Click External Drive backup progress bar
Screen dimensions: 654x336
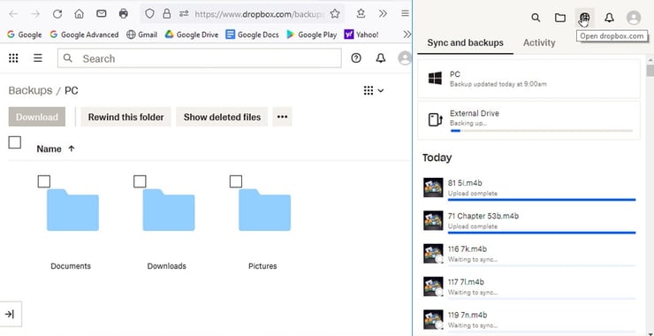[542, 131]
